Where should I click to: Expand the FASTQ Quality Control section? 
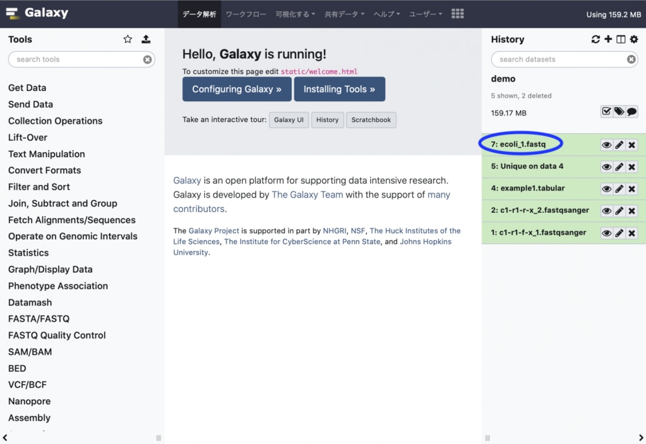[x=57, y=335]
